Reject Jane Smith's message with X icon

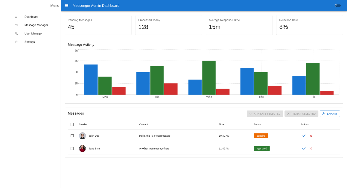point(311,148)
